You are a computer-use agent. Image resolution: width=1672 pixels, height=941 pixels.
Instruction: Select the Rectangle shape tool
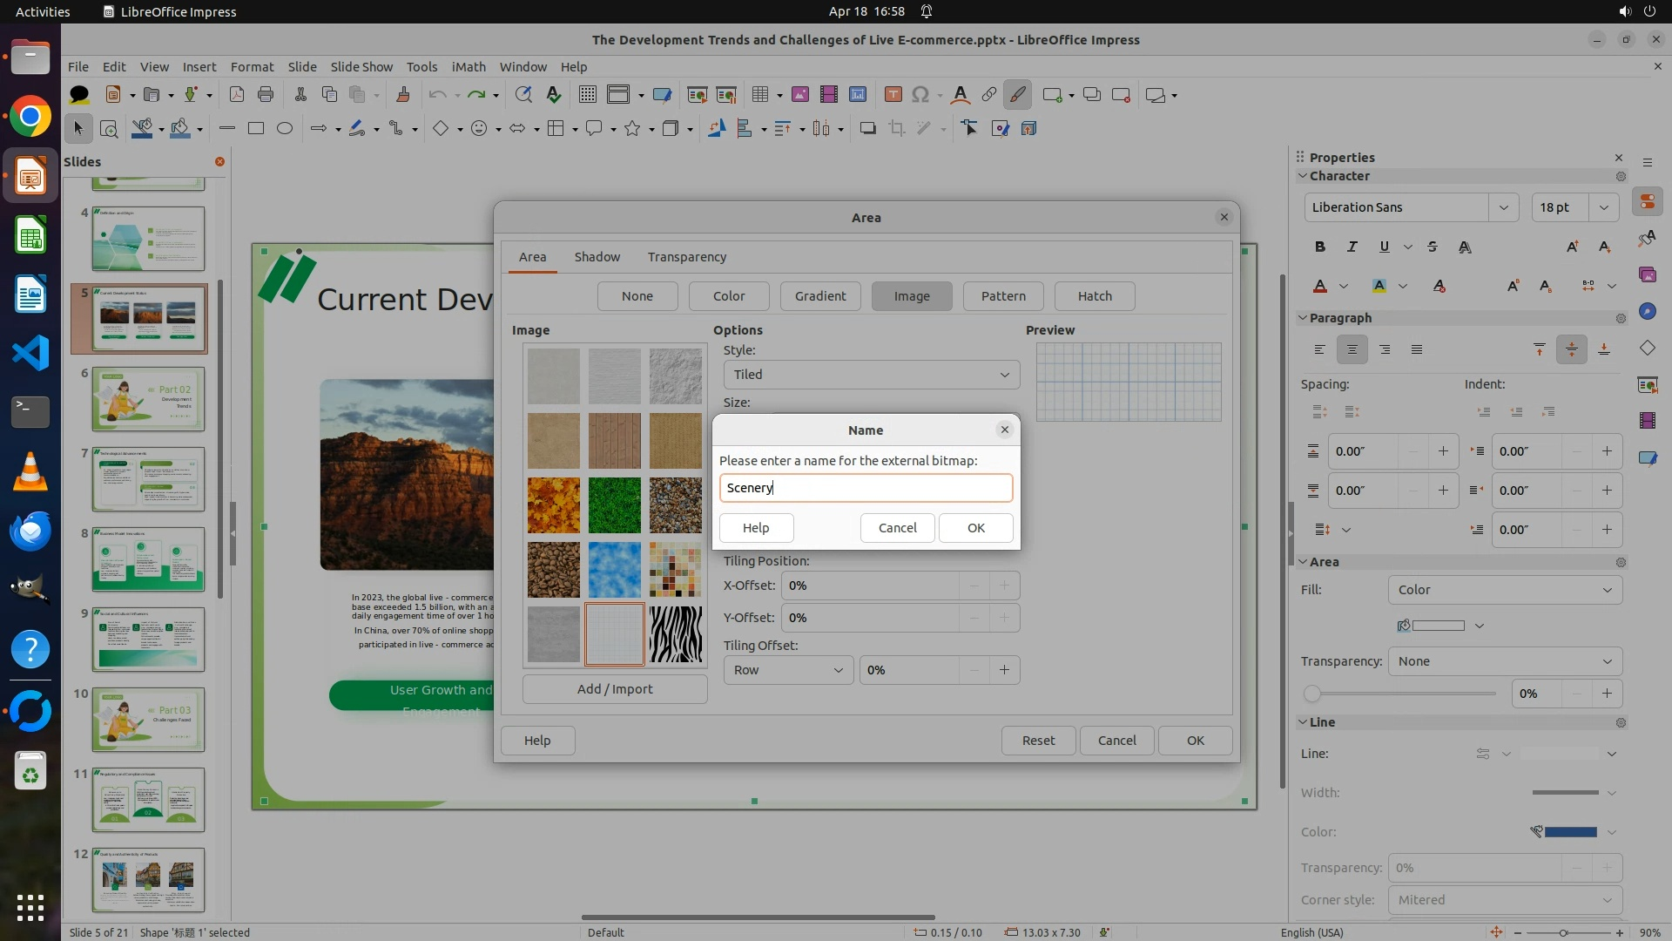click(x=255, y=129)
